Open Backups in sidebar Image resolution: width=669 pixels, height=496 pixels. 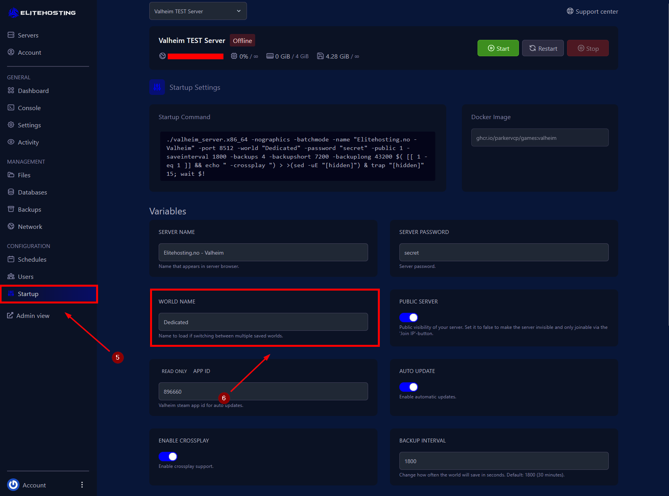(29, 209)
